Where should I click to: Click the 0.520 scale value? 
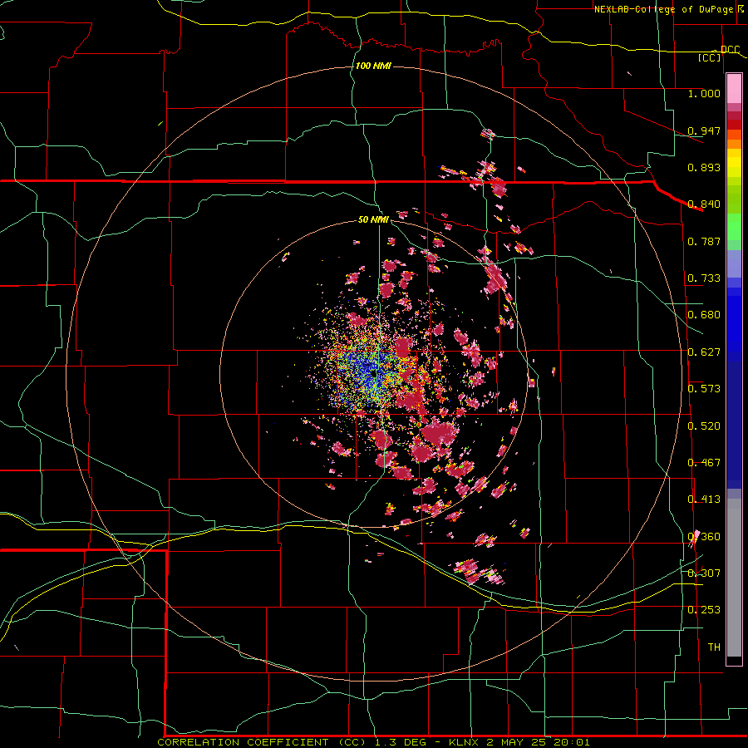pyautogui.click(x=704, y=426)
